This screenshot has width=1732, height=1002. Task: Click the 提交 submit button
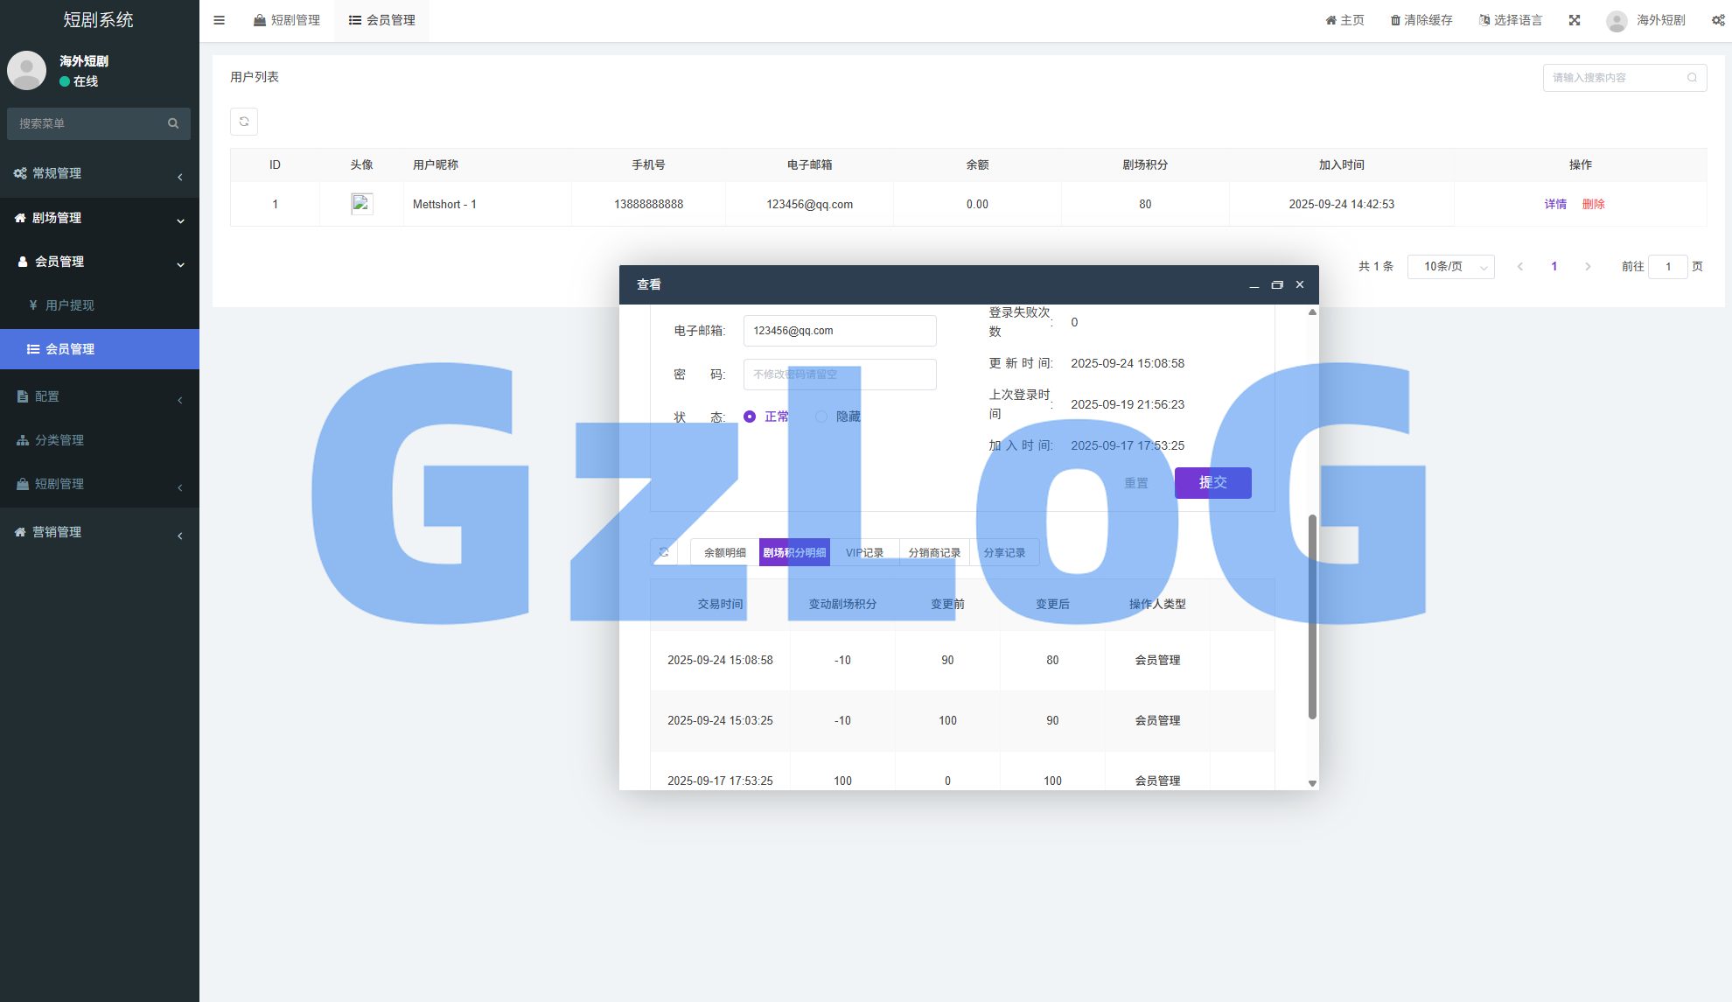[x=1212, y=483]
